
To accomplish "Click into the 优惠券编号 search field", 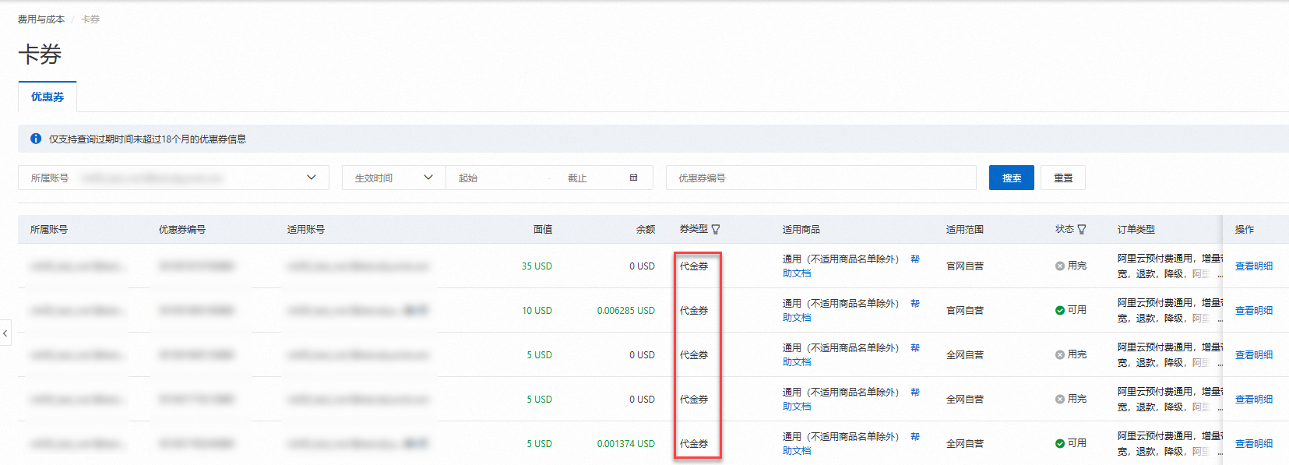I will point(821,178).
